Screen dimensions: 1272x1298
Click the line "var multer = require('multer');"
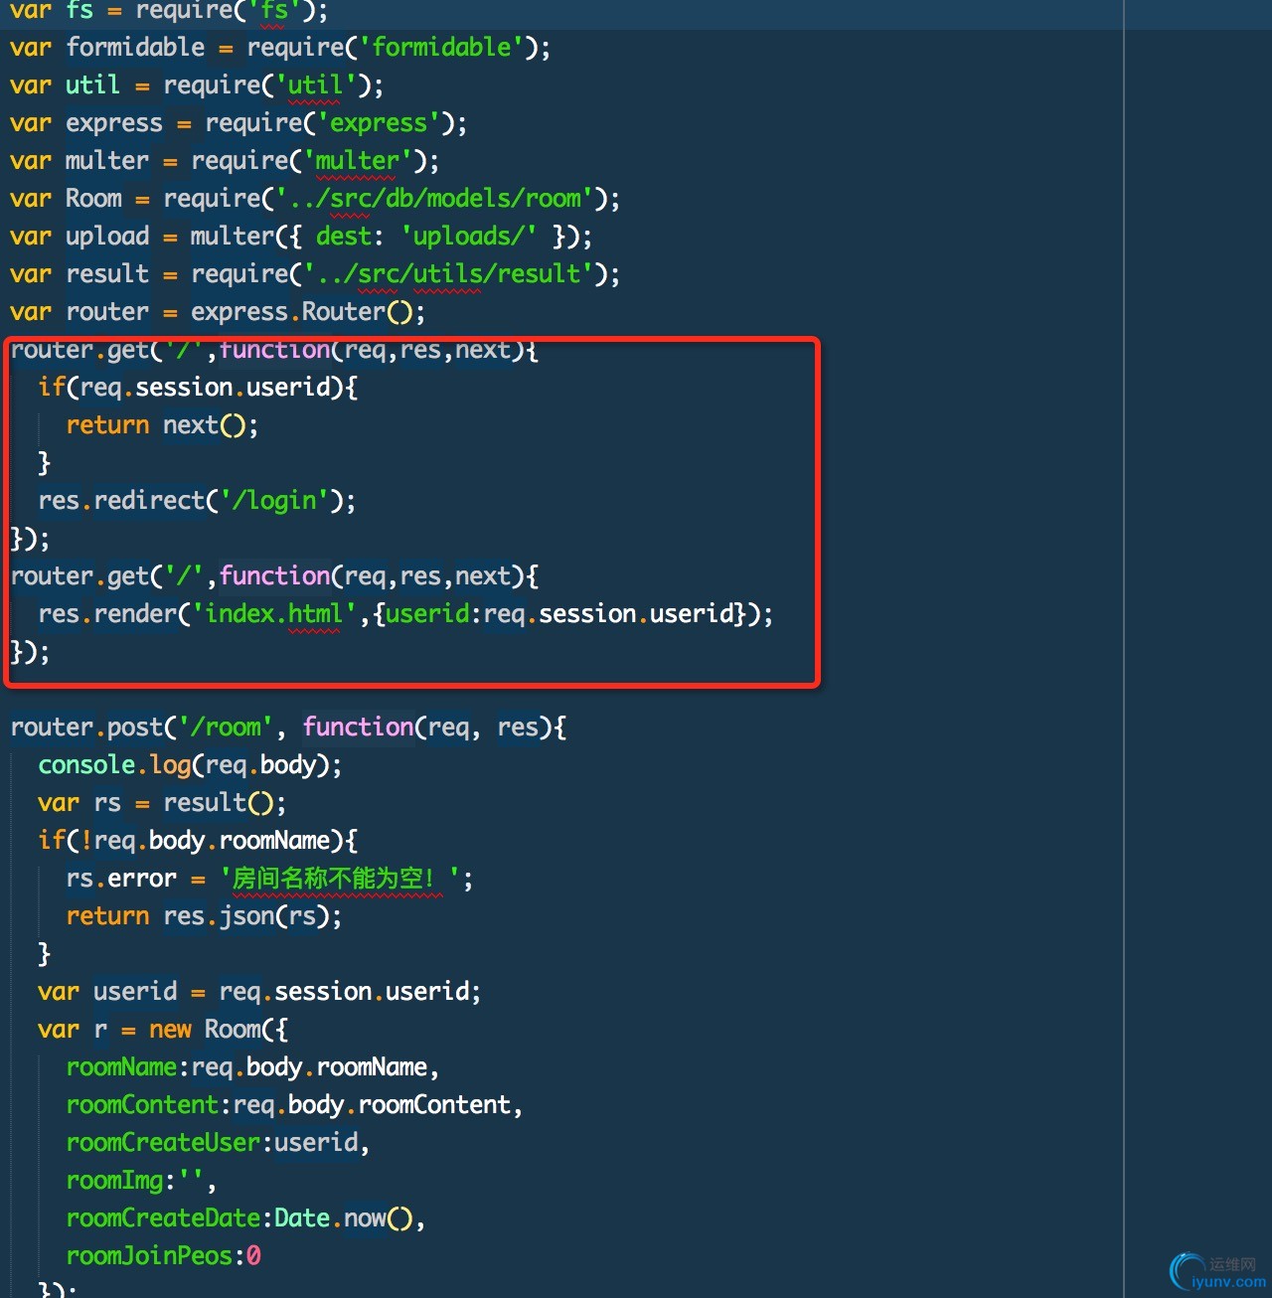tap(224, 161)
